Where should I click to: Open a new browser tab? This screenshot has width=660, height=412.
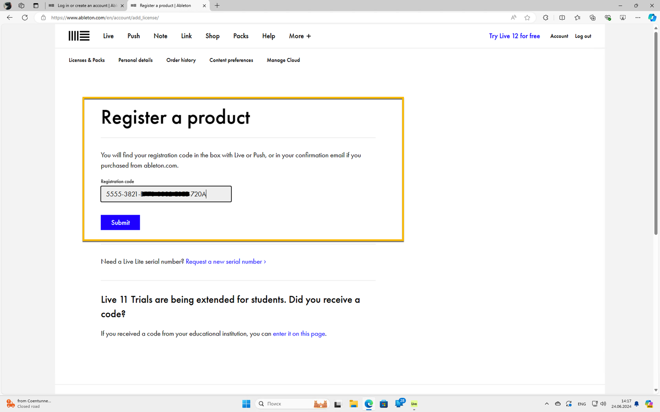pos(217,6)
